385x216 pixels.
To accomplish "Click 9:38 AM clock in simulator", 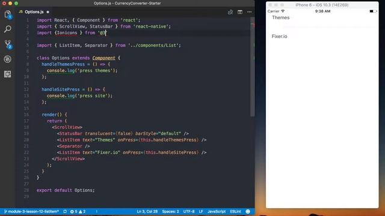I will (322, 11).
